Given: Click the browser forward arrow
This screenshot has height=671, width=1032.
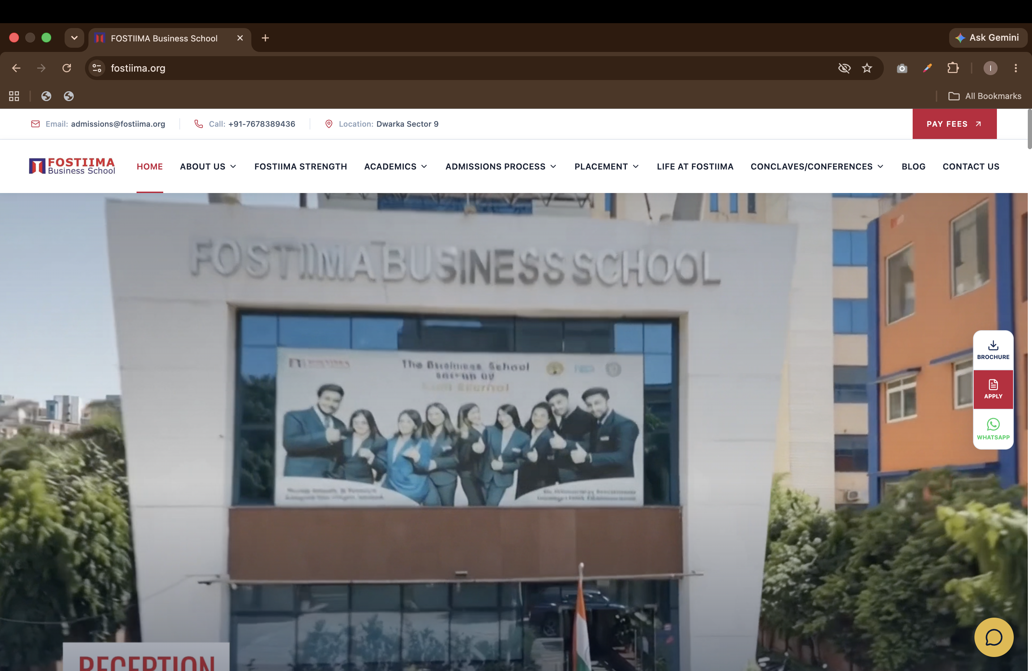Looking at the screenshot, I should [41, 68].
